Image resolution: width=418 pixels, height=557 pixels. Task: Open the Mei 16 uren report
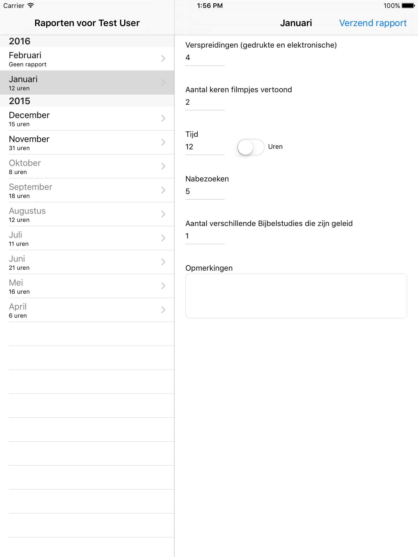pos(82,286)
